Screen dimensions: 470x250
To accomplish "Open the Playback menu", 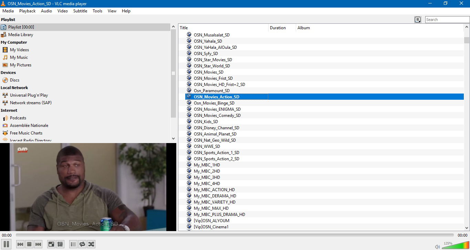I will (x=27, y=11).
